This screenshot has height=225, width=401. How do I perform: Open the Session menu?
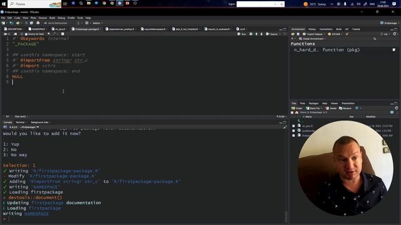coord(43,18)
